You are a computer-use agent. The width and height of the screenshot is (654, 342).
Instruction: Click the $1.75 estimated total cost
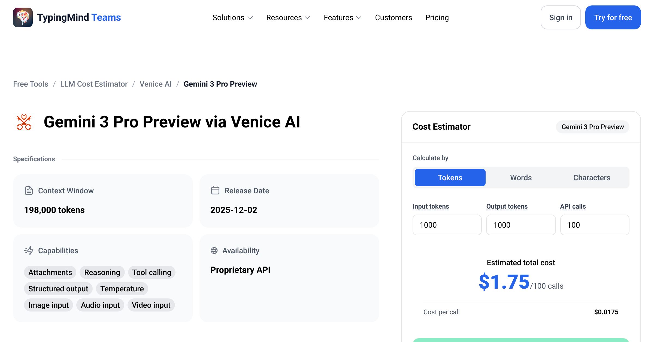504,282
